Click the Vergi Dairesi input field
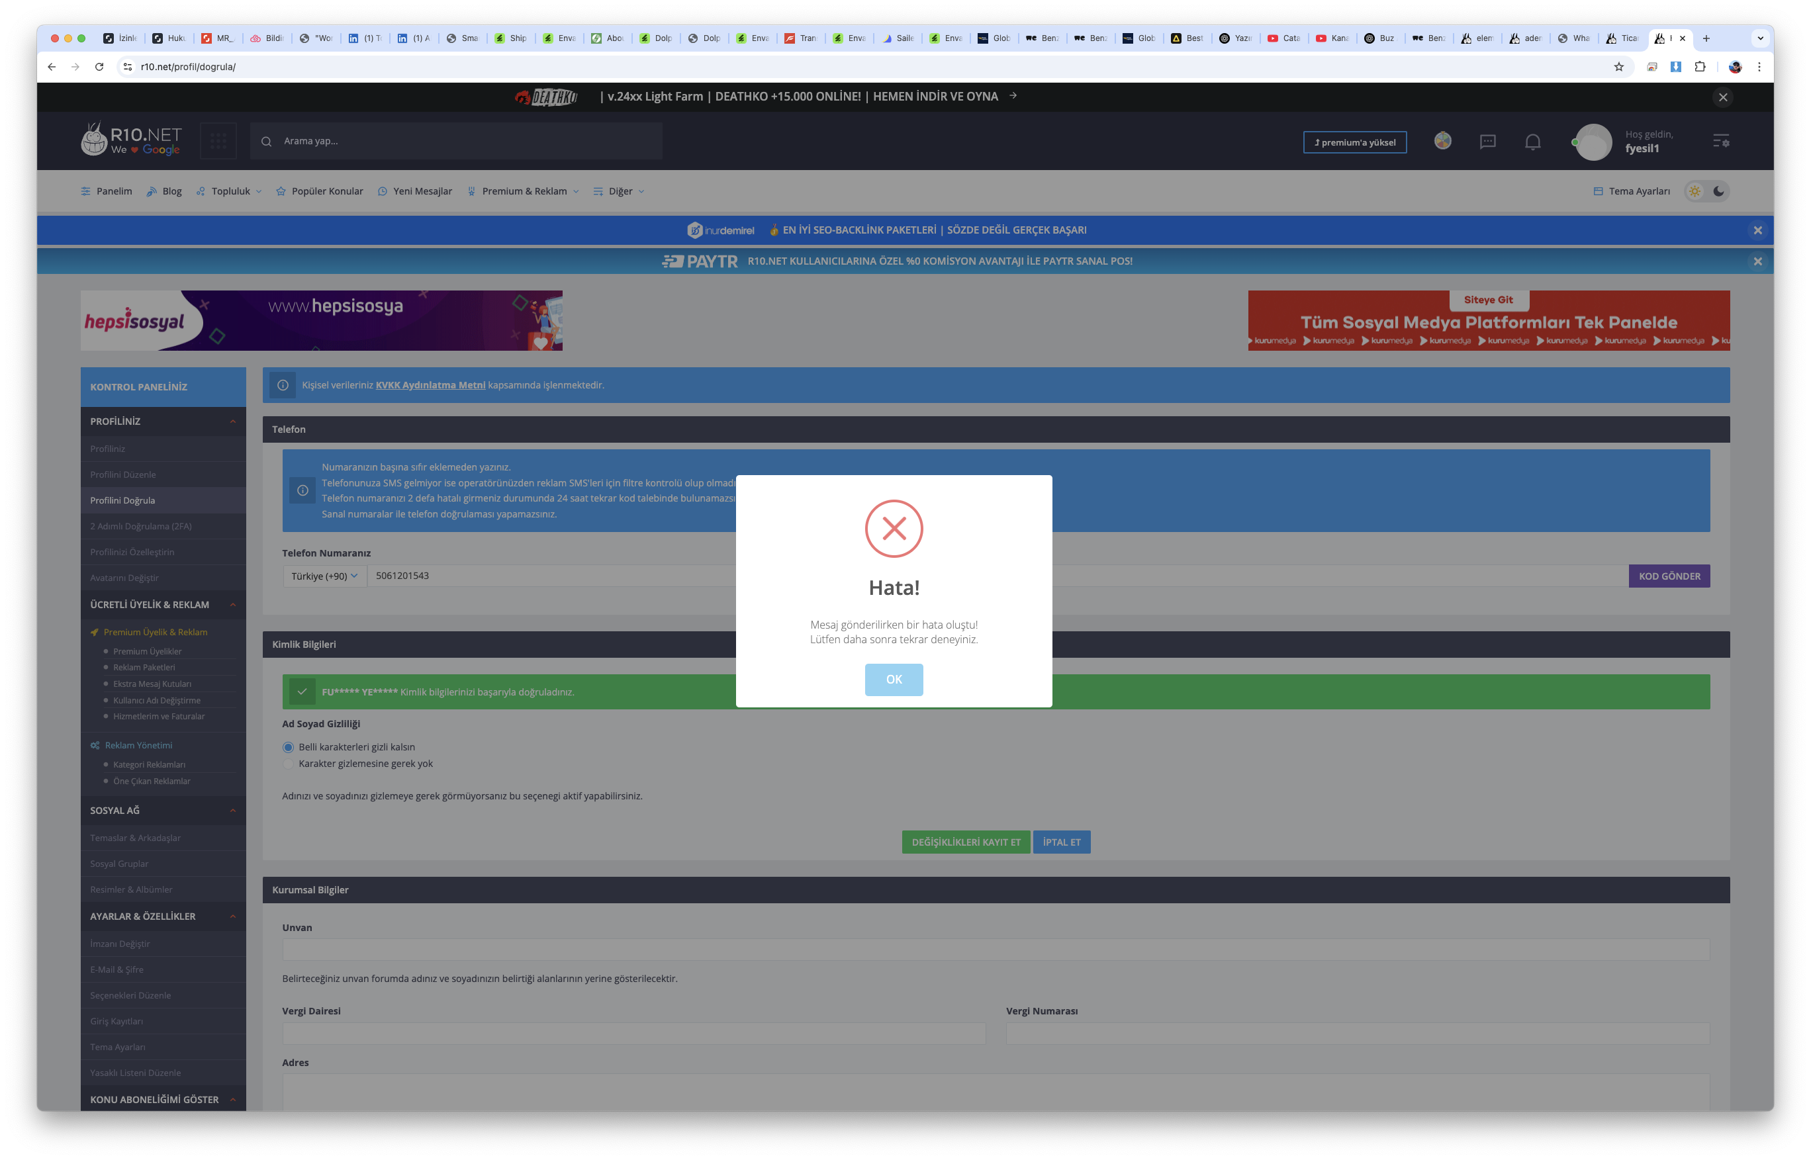The image size is (1811, 1160). coord(633,1034)
